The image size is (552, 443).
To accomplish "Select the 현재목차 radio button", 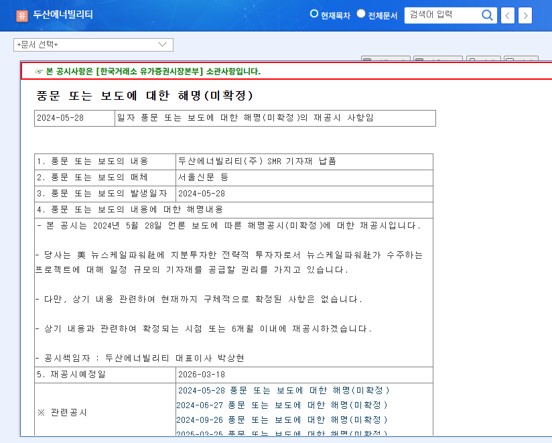I will (314, 13).
